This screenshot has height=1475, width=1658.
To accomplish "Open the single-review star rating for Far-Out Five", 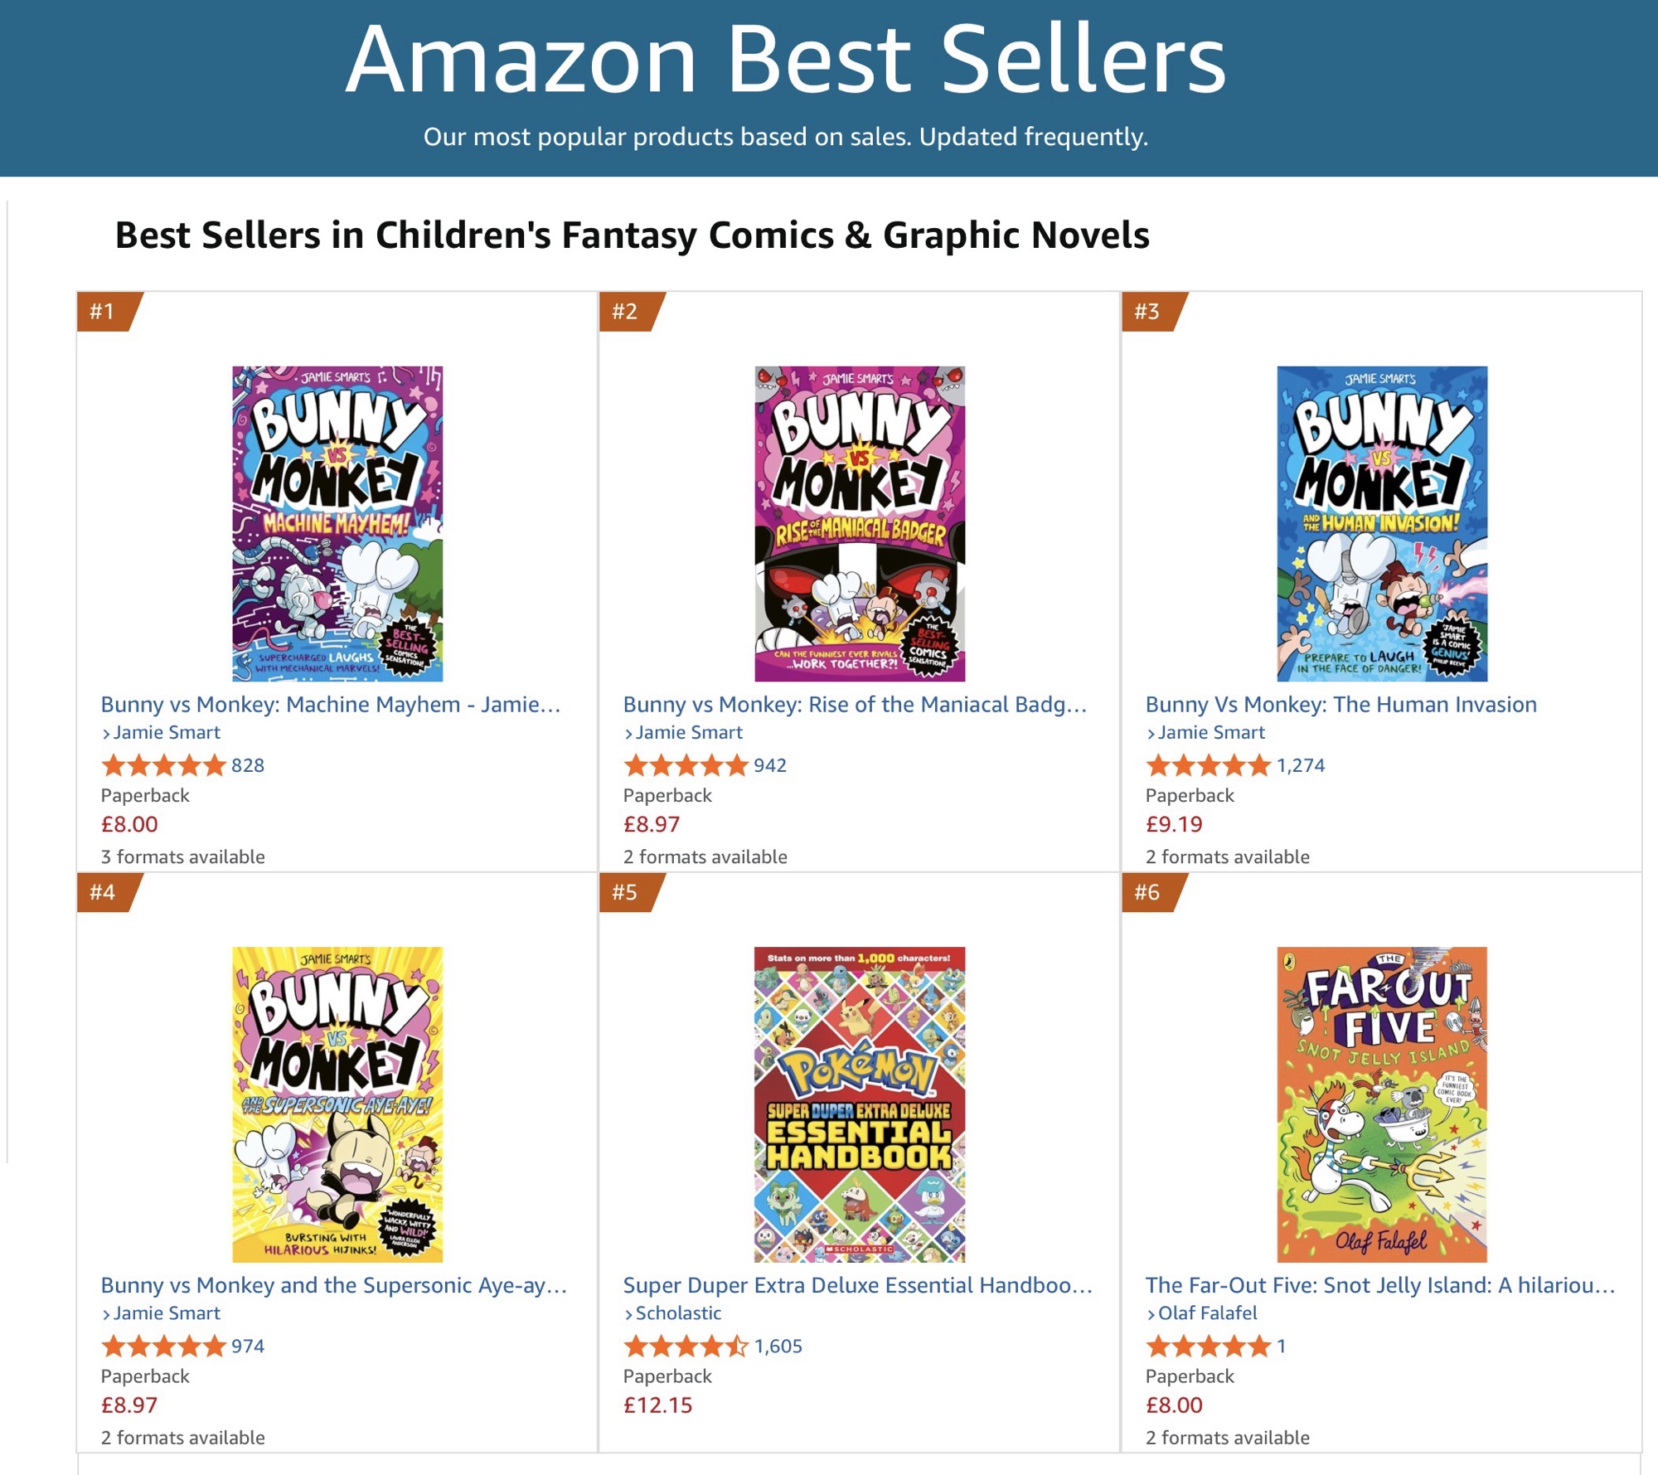I will coord(1208,1346).
